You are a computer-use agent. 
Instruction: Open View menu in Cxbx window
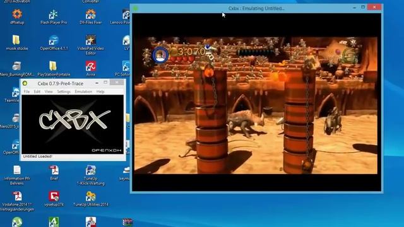tap(49, 91)
